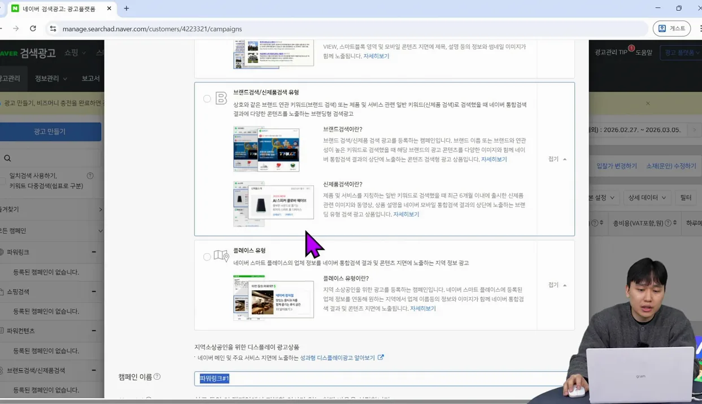Click the 소재(문안) 수정하기 link
The width and height of the screenshot is (702, 404).
671,166
